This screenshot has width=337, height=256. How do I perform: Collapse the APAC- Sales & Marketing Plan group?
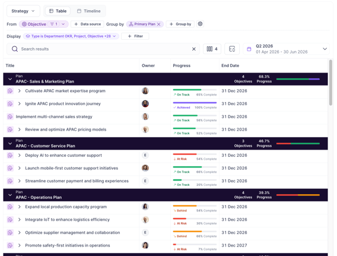pos(10,79)
